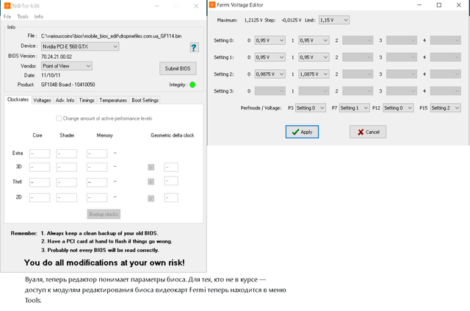
Task: Switch to the Boot Settings tab
Action: 145,100
